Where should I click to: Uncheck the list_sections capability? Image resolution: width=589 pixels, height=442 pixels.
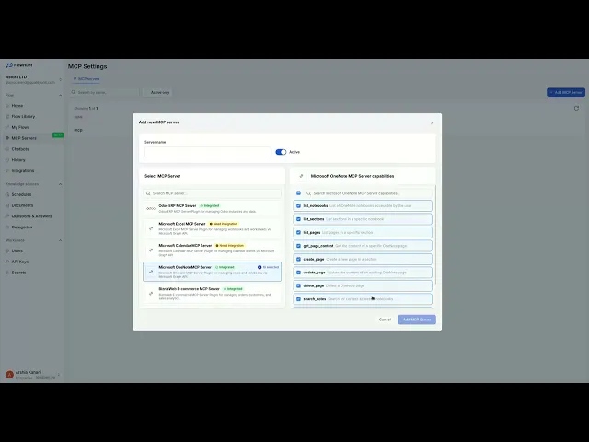tap(298, 219)
